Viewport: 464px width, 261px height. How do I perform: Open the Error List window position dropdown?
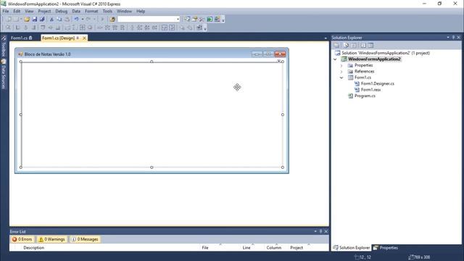point(315,231)
